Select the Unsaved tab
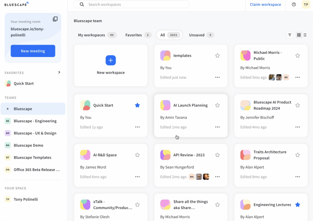313x221 pixels. pos(201,35)
